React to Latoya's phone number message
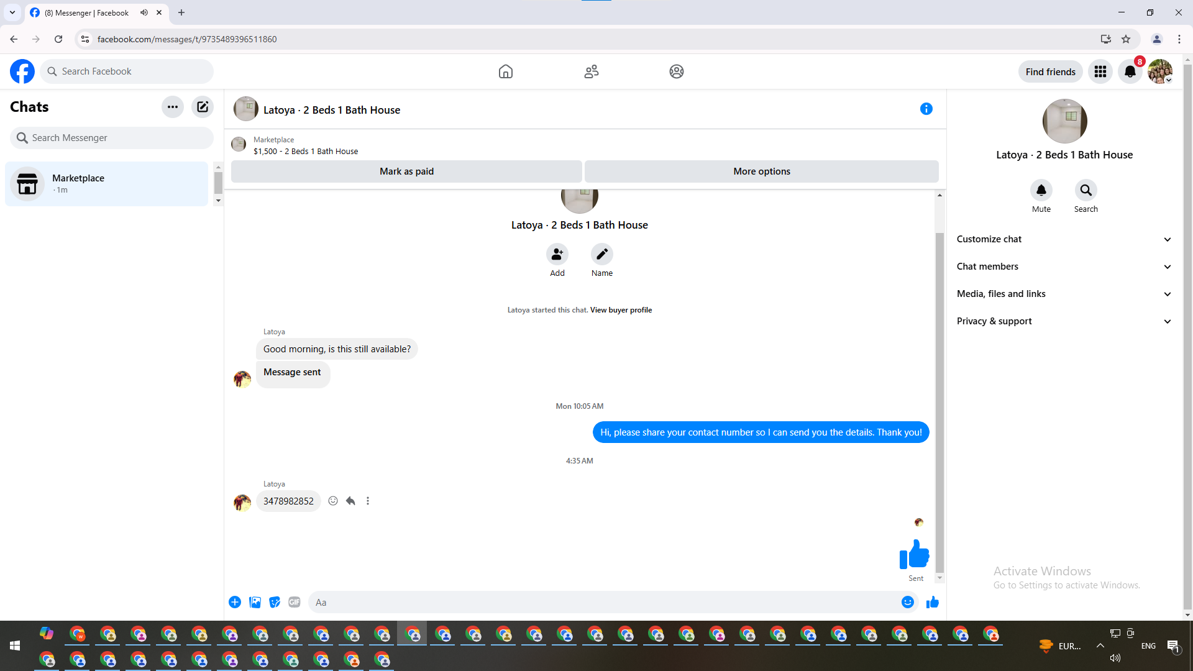This screenshot has height=671, width=1193. pyautogui.click(x=333, y=501)
